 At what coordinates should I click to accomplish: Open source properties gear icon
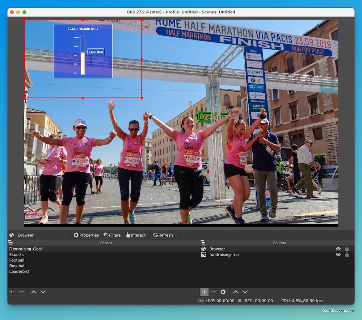click(223, 292)
